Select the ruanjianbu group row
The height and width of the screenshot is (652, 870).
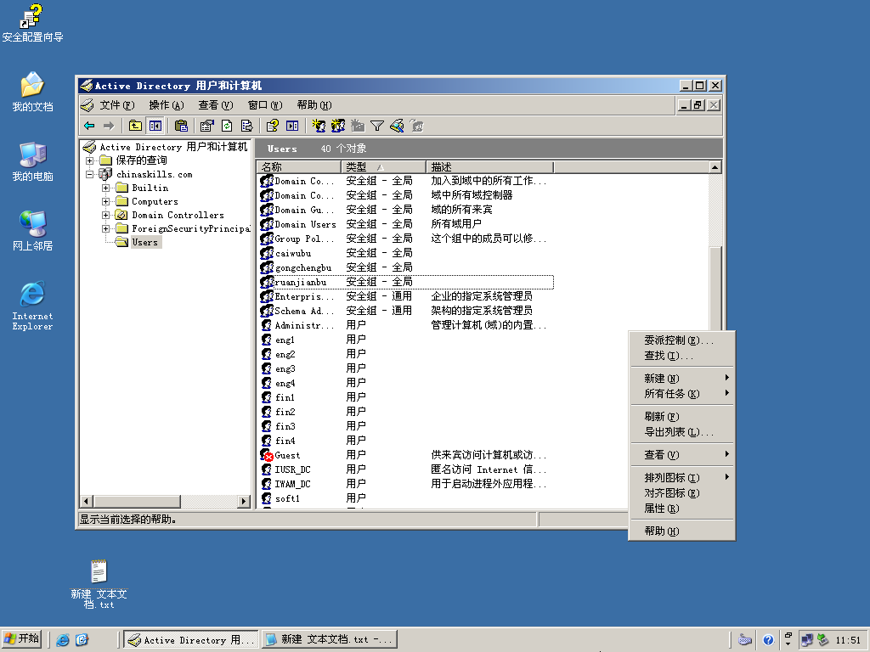coord(405,282)
